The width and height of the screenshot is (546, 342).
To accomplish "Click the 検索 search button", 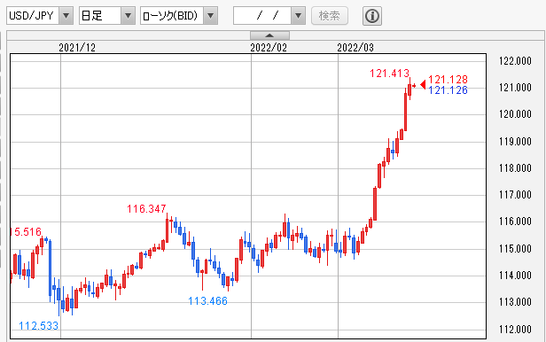I will point(330,16).
